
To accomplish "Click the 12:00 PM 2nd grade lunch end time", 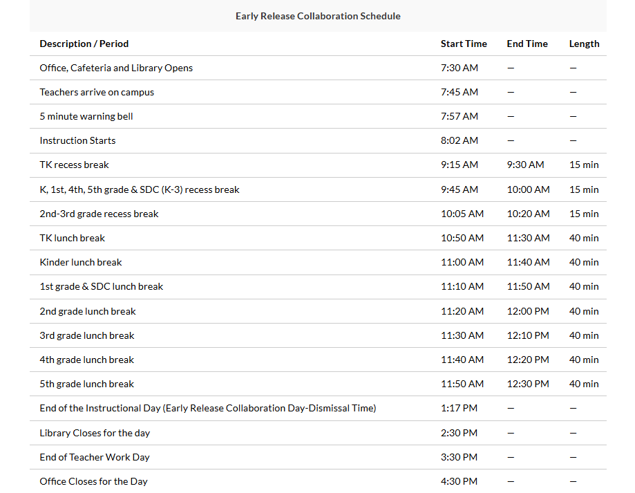I will tap(528, 311).
